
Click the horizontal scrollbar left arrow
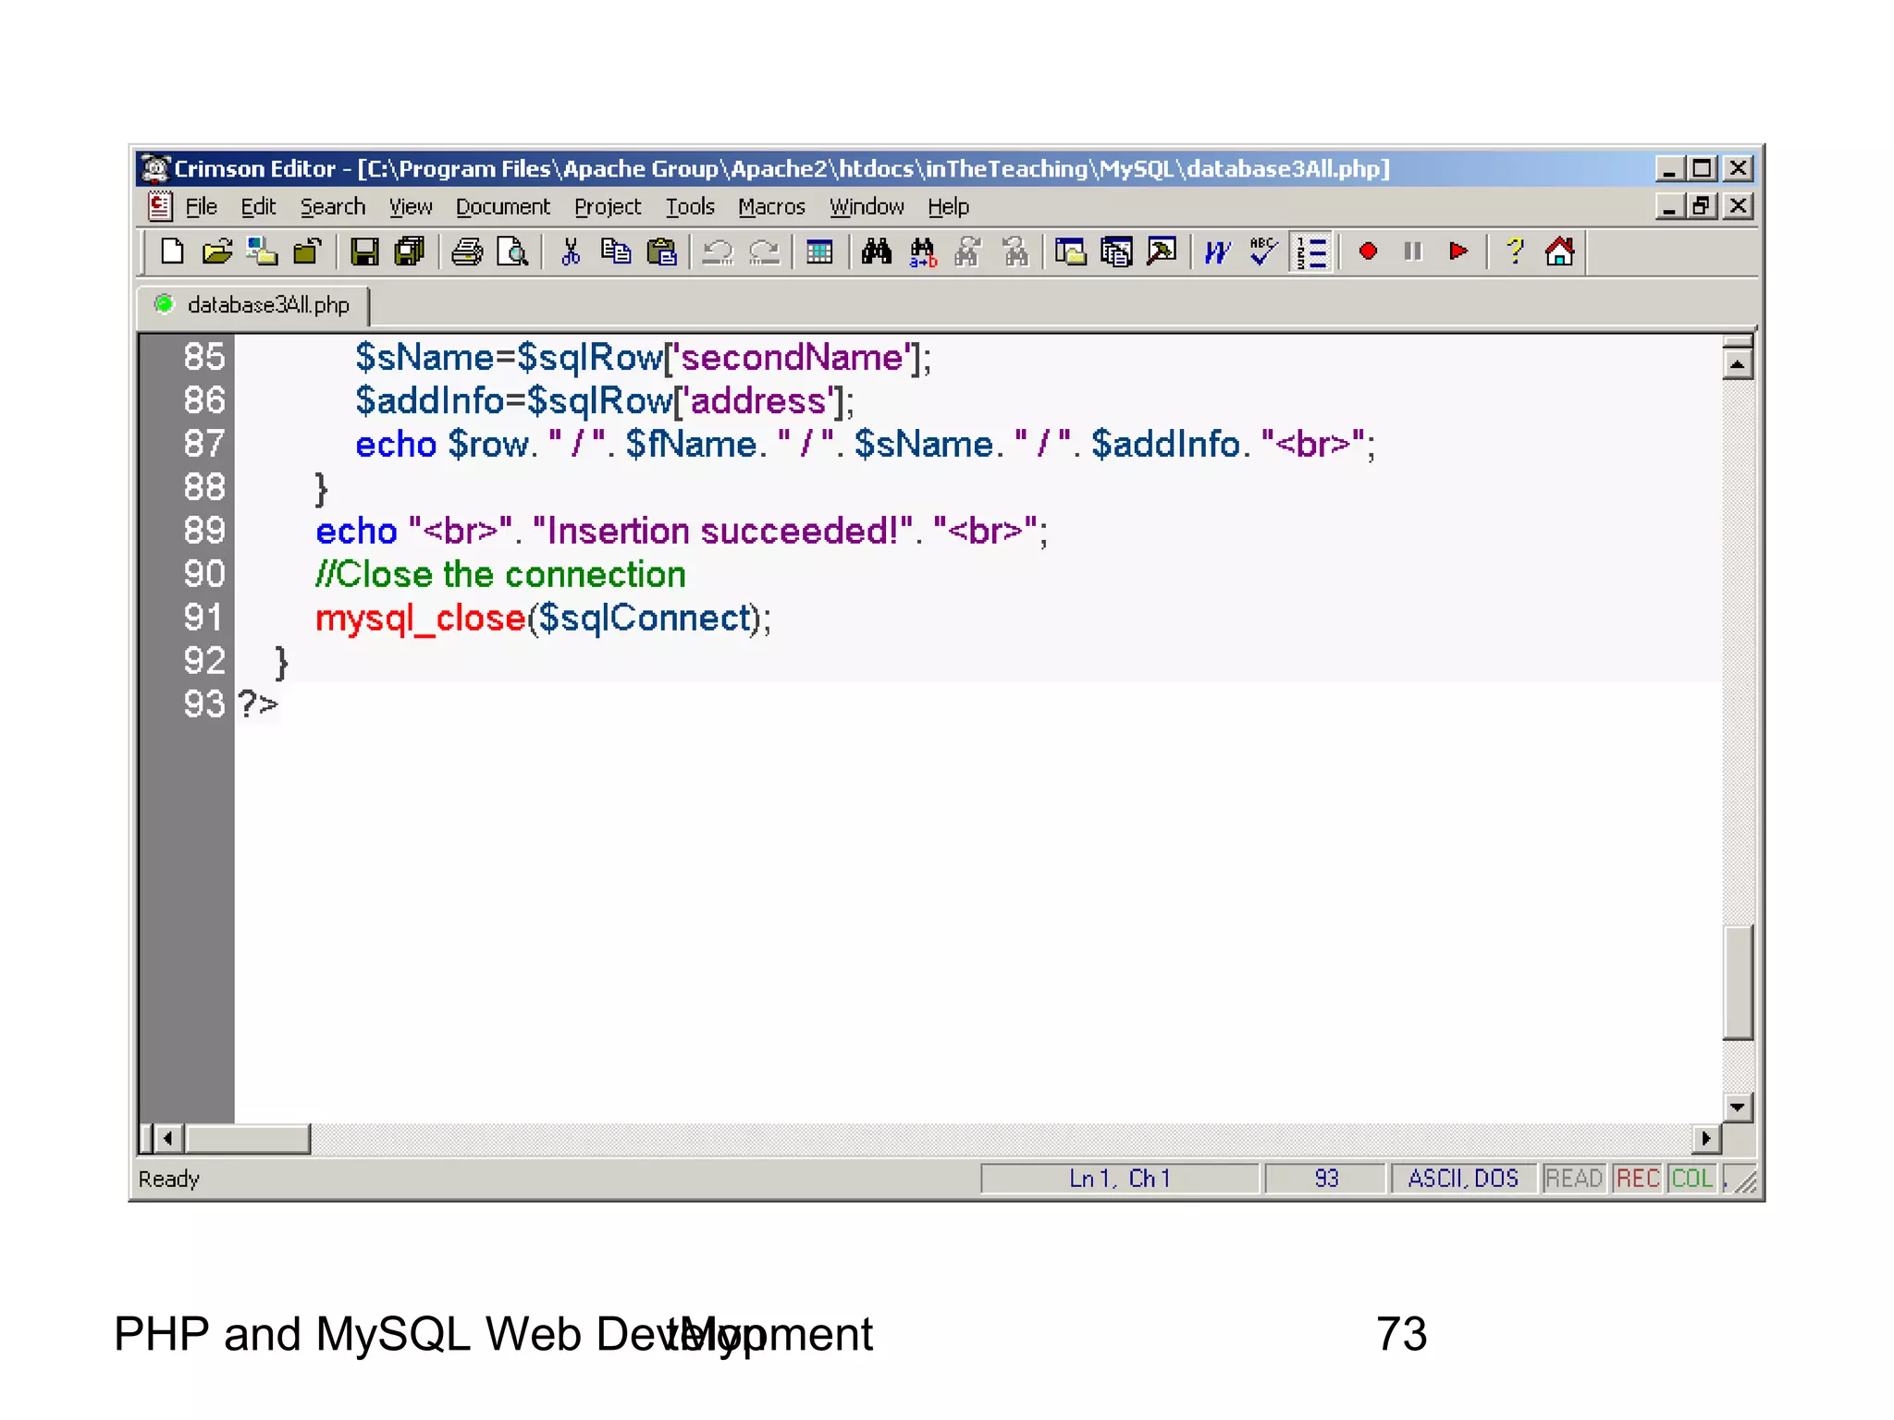pos(168,1138)
